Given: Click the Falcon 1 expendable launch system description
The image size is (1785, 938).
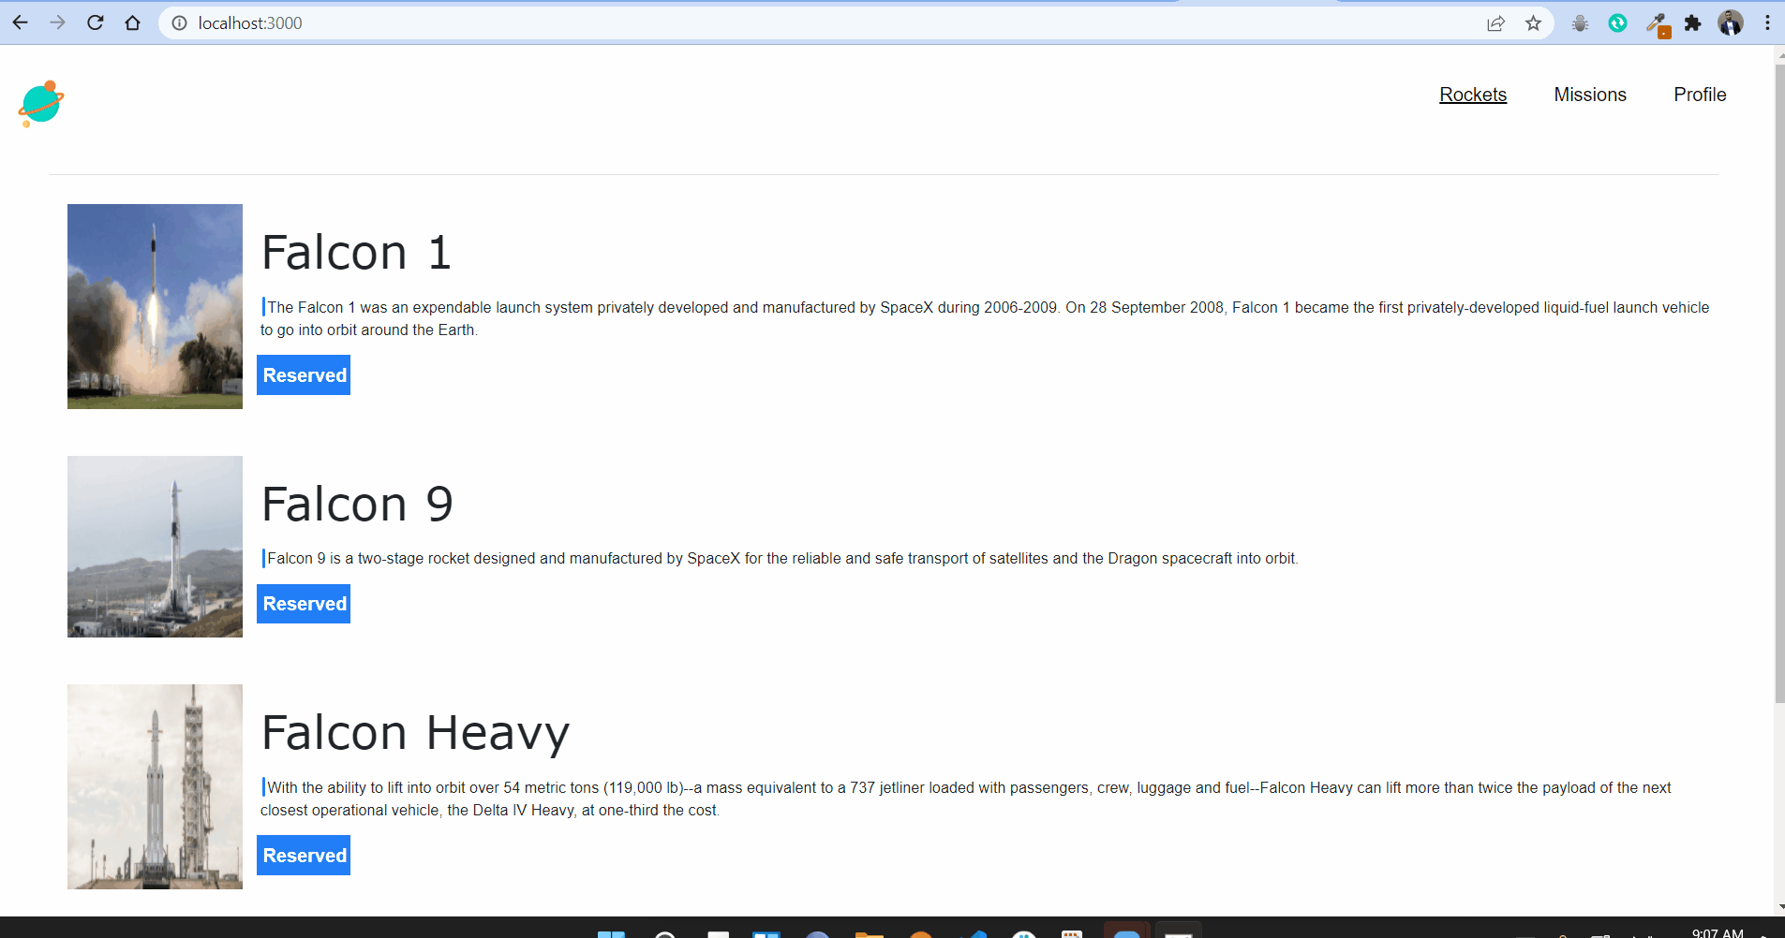Looking at the screenshot, I should pyautogui.click(x=985, y=318).
